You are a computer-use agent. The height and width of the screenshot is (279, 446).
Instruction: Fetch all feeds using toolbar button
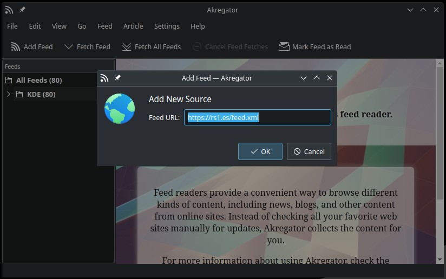point(152,46)
